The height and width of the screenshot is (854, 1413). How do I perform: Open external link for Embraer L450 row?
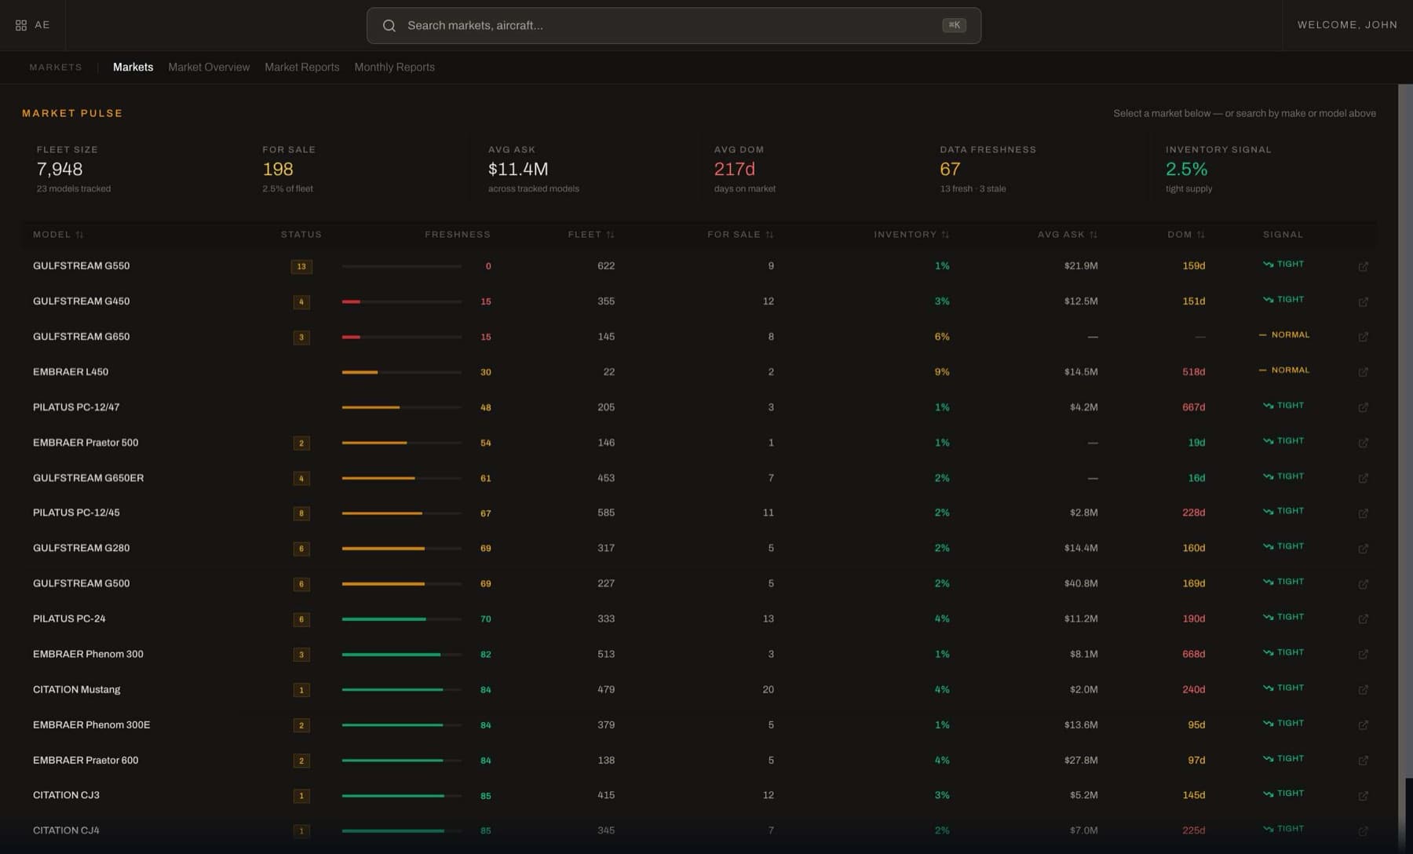tap(1364, 372)
